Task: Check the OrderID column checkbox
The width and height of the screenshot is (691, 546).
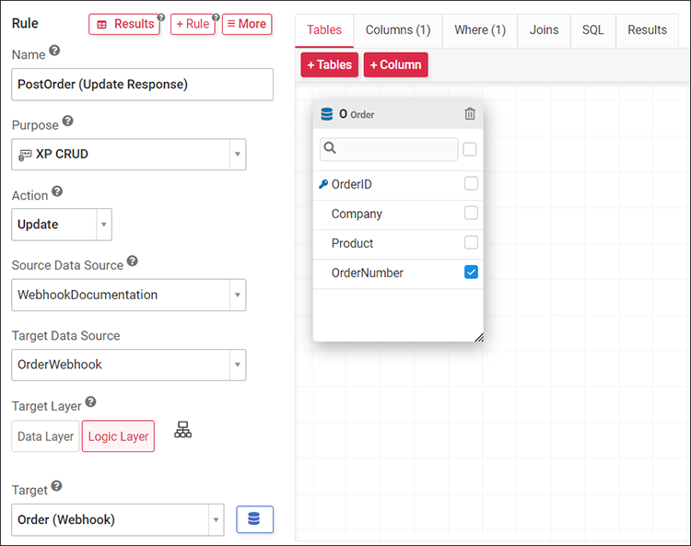Action: tap(471, 184)
